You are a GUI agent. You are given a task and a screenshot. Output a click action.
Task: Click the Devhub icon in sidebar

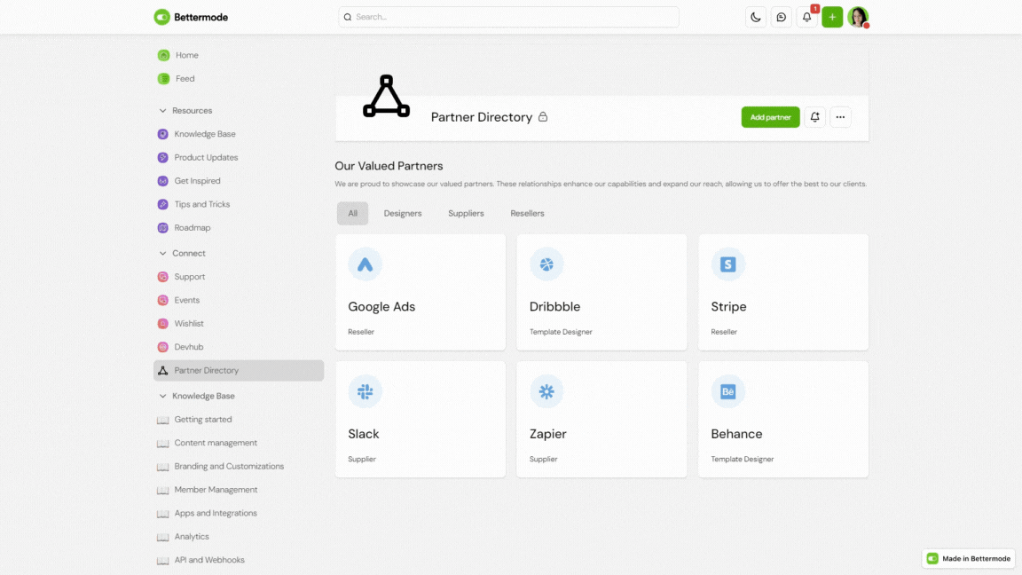point(163,348)
